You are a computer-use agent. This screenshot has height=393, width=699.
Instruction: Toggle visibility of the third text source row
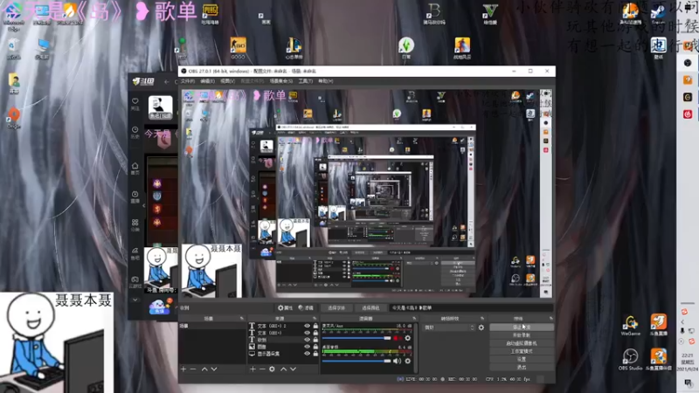pyautogui.click(x=307, y=340)
